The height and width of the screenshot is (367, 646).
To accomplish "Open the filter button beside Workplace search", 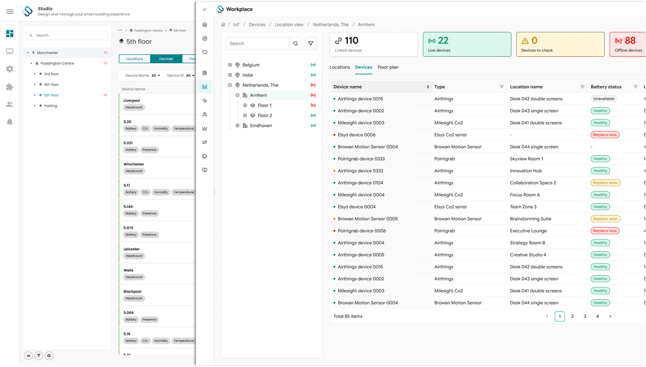I will pos(310,44).
